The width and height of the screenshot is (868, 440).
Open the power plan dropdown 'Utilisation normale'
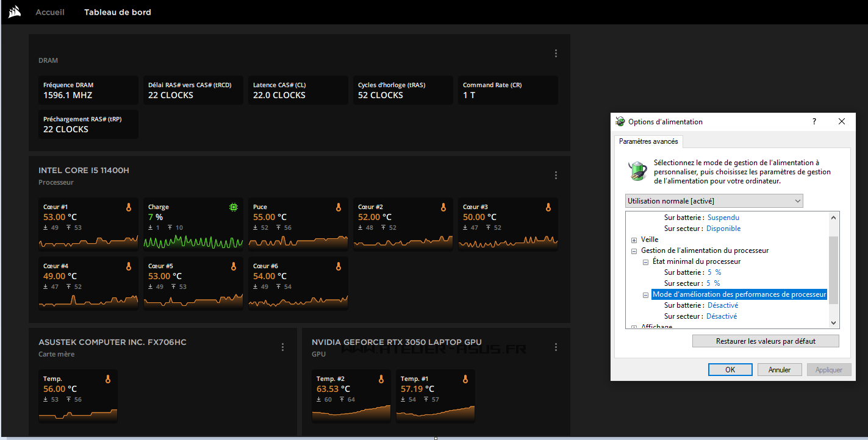click(714, 201)
